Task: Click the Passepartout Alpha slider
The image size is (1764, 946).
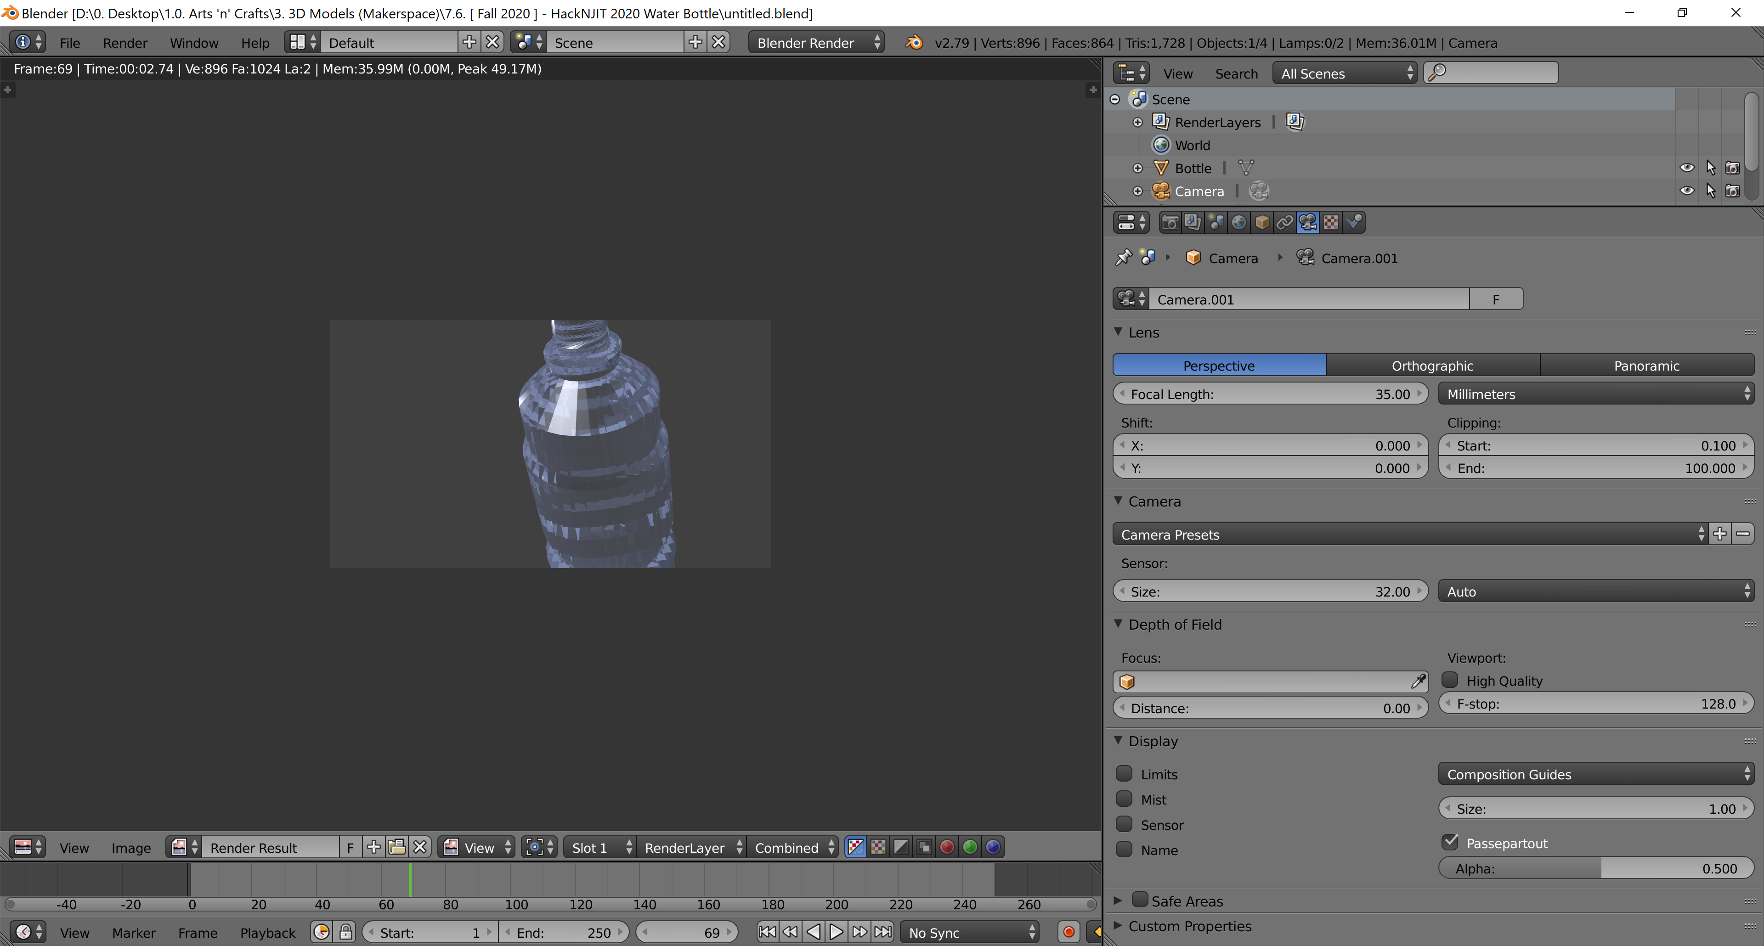Action: coord(1595,869)
